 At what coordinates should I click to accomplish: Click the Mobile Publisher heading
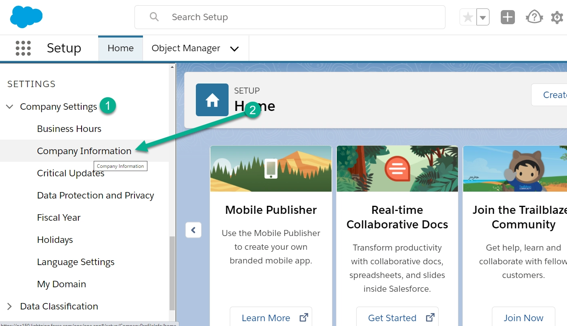click(x=271, y=210)
